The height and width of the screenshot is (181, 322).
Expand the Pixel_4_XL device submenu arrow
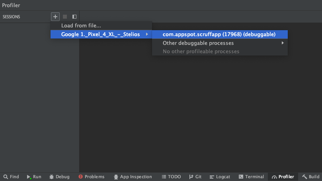pos(147,34)
